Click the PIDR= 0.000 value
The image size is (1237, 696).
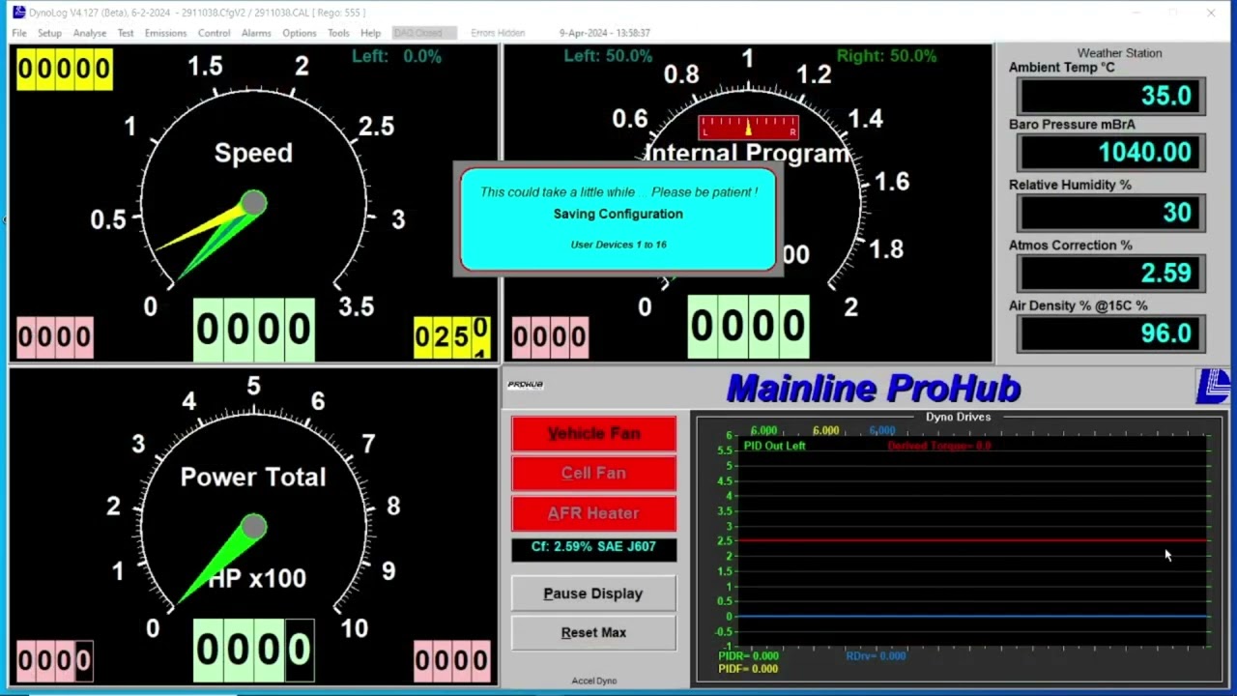[749, 656]
